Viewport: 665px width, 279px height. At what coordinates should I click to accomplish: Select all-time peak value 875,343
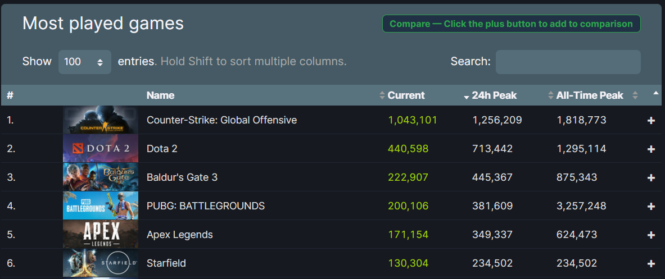[x=577, y=177]
